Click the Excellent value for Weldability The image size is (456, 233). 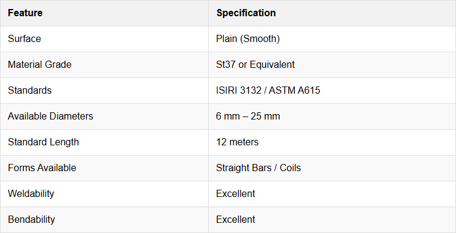click(x=236, y=193)
